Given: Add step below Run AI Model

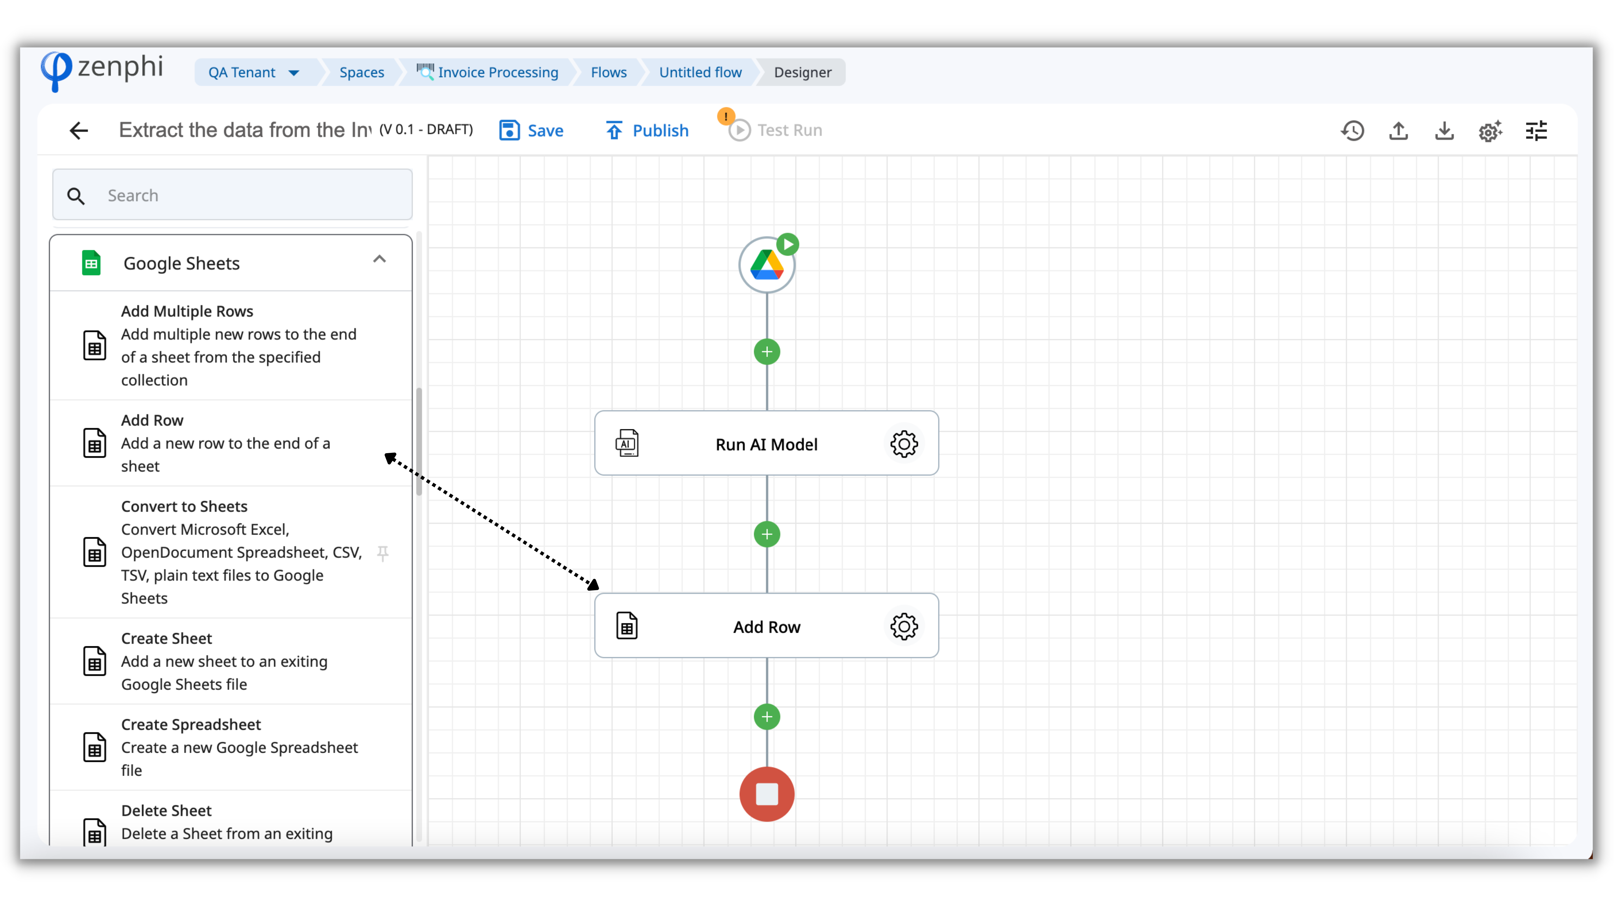Looking at the screenshot, I should click(766, 534).
